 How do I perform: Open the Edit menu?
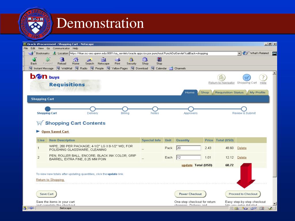(33, 48)
